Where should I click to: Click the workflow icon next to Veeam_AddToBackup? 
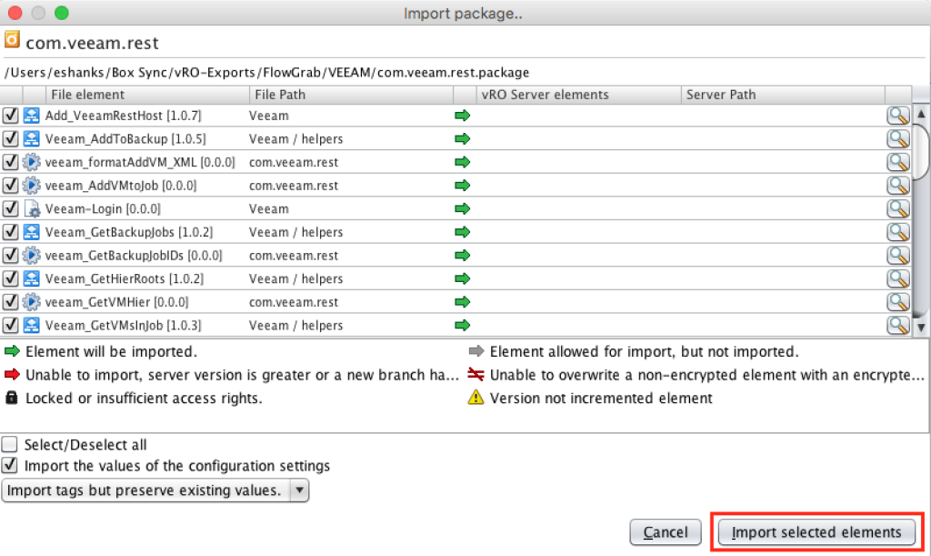coord(31,138)
